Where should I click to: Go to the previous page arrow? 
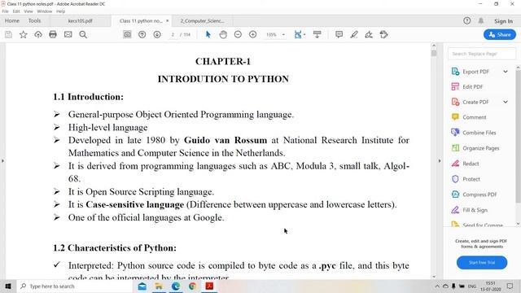tap(142, 34)
